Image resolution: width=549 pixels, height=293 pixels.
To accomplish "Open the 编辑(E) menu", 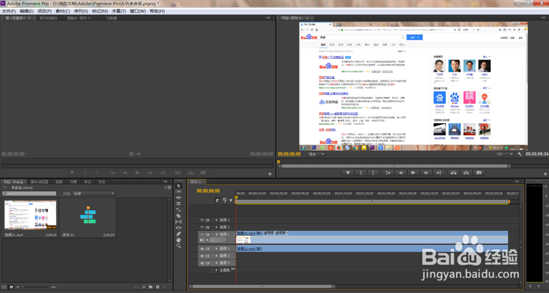I will click(26, 11).
